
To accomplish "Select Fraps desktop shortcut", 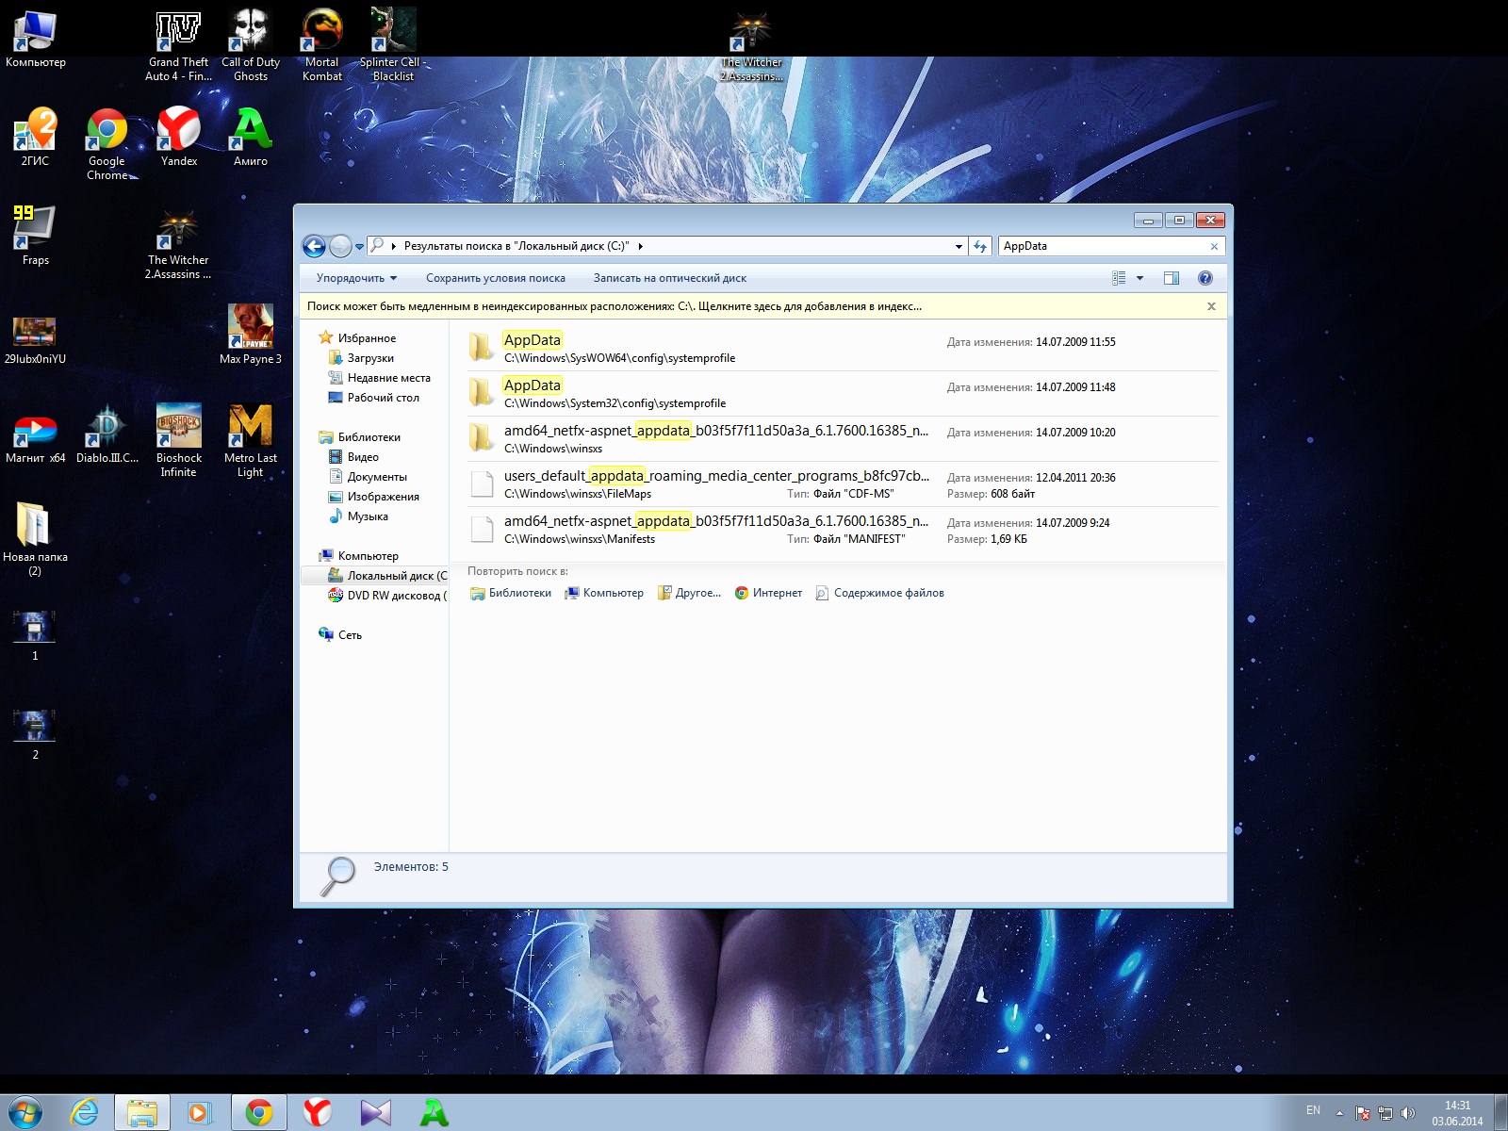I will (36, 236).
